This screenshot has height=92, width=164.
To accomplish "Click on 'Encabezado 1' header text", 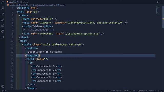I will (46, 66).
